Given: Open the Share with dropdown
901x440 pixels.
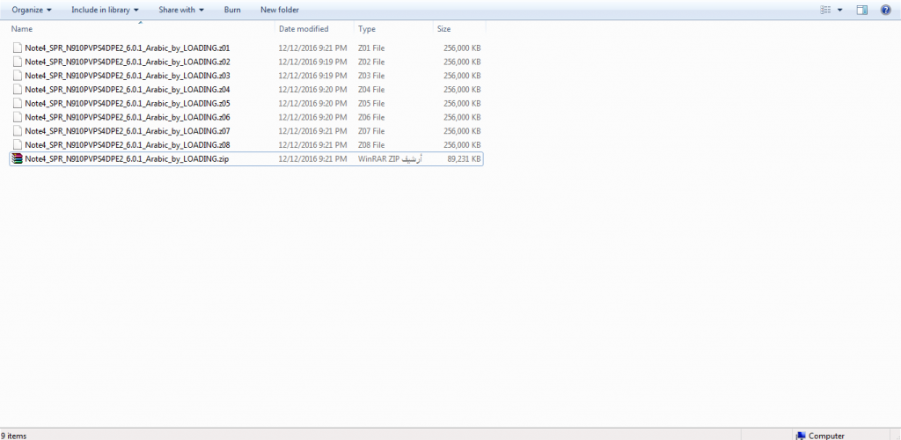Looking at the screenshot, I should (181, 10).
